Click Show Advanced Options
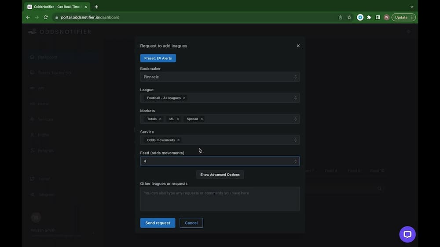 pos(220,175)
